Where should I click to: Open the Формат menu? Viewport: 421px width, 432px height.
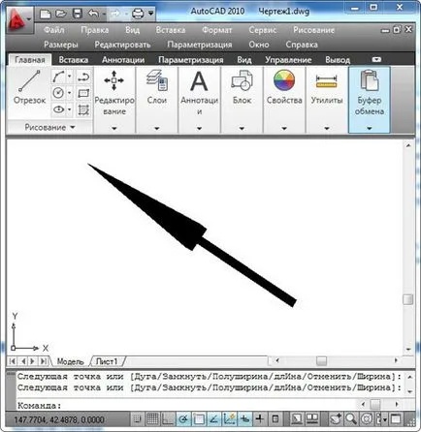tap(217, 30)
